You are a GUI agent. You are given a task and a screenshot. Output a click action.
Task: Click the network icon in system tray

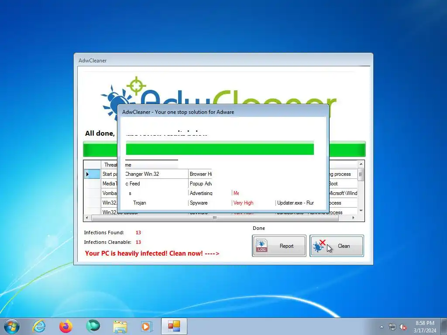(x=392, y=327)
